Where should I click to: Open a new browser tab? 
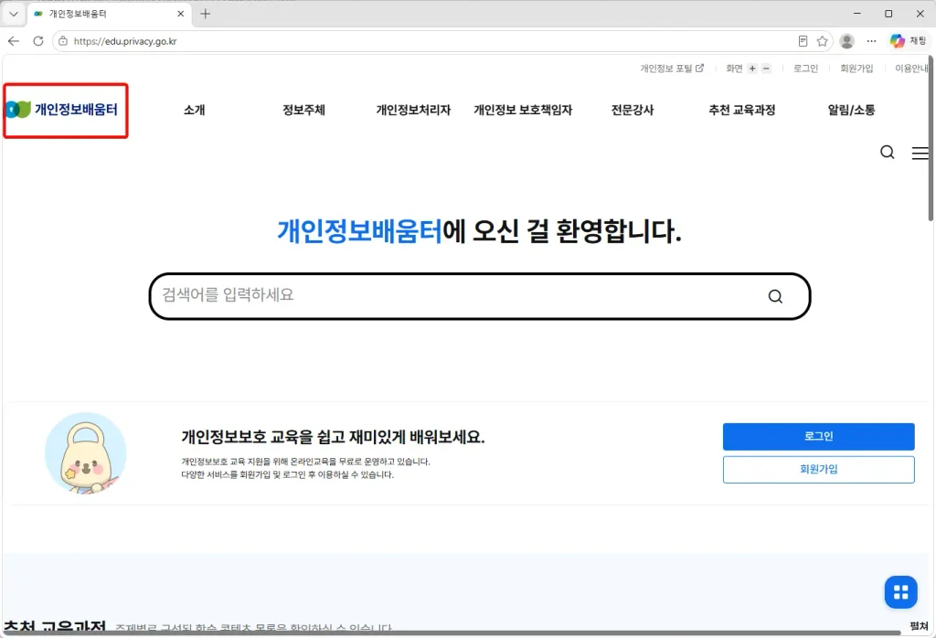coord(206,14)
